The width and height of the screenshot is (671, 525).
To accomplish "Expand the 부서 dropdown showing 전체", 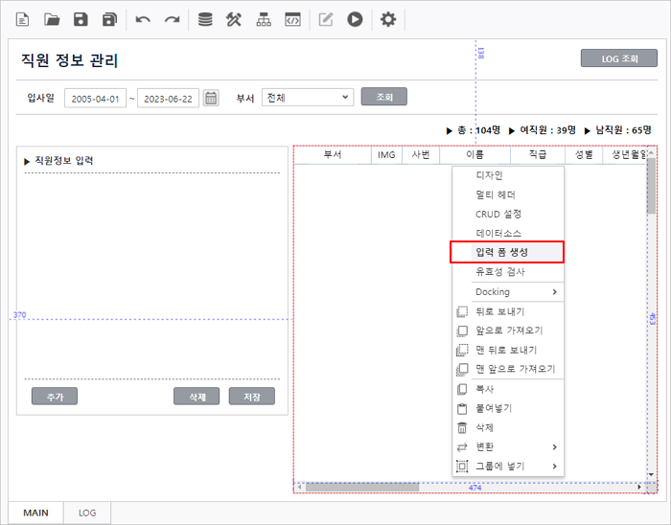I will click(308, 98).
